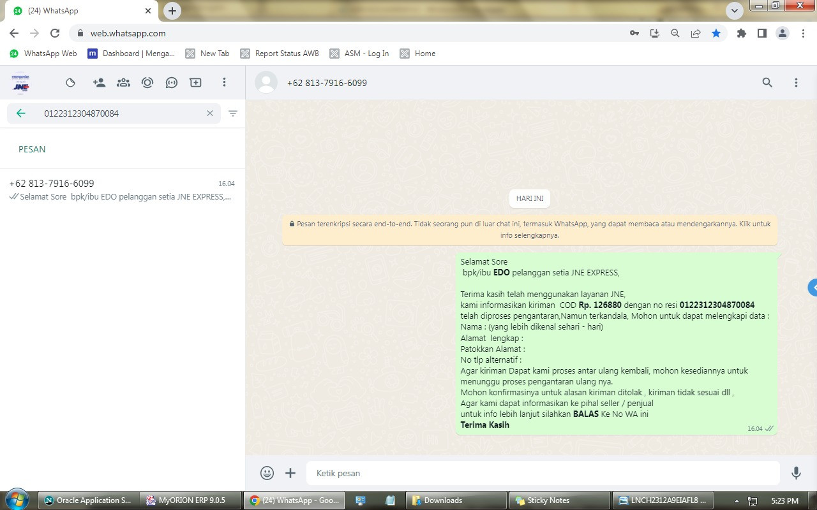This screenshot has width=817, height=510.
Task: Switch to the (24) WhatsApp browser tab
Action: point(81,11)
